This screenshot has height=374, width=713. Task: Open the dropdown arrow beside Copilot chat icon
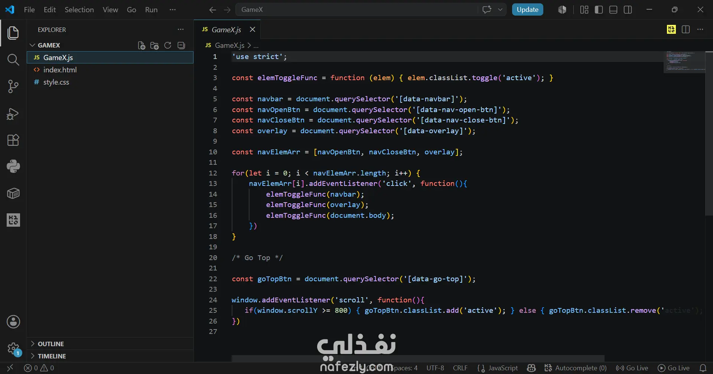click(x=500, y=10)
